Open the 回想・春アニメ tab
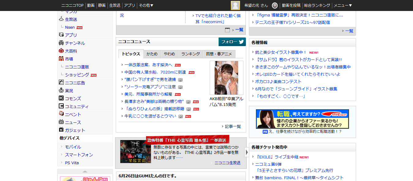This screenshot has height=181, width=413. pyautogui.click(x=219, y=54)
